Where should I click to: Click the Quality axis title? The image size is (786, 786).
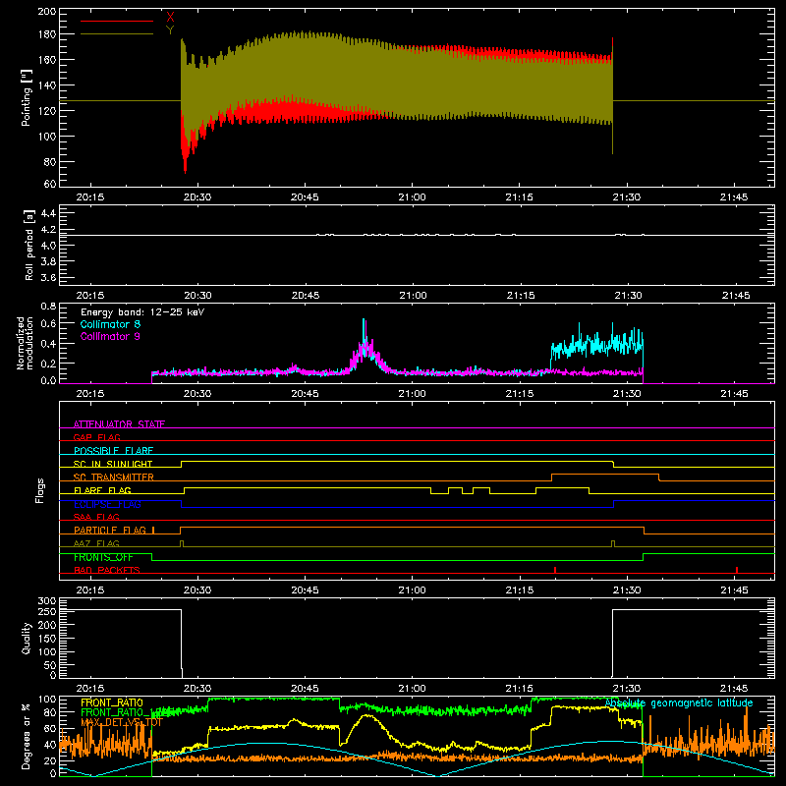[x=27, y=638]
